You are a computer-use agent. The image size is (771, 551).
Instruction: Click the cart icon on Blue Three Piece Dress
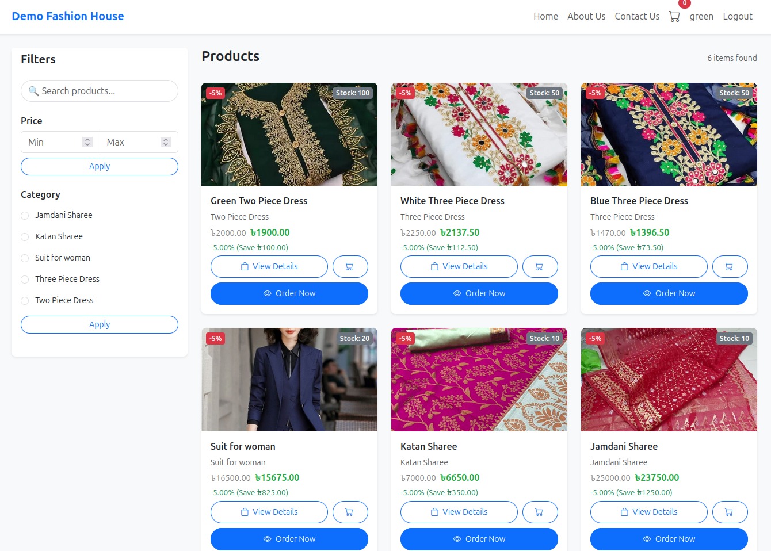pos(730,266)
